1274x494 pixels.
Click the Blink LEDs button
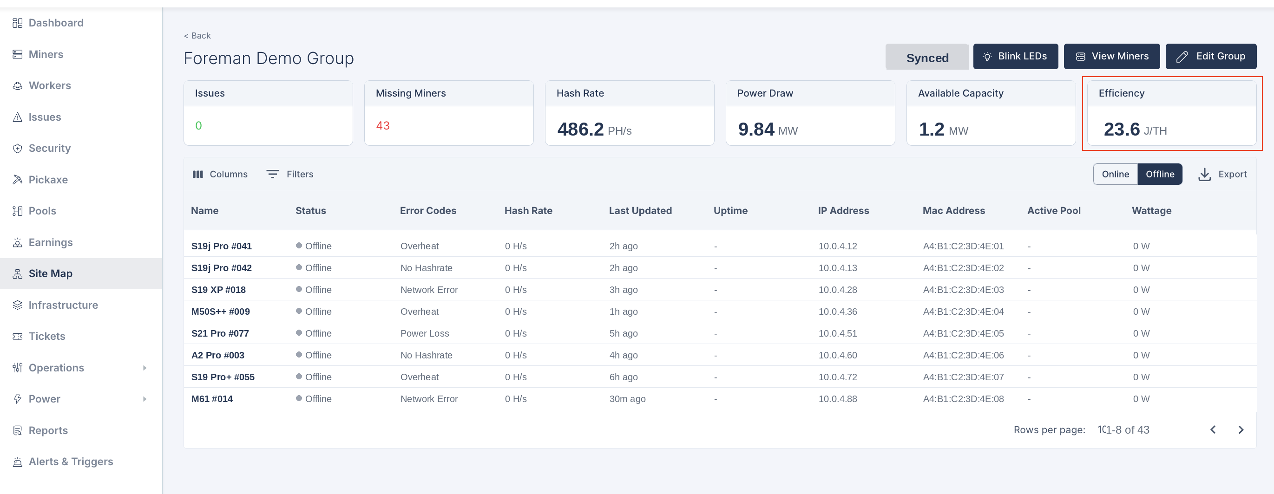click(x=1015, y=56)
